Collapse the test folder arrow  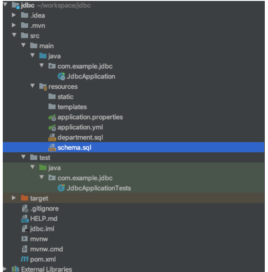(x=23, y=157)
